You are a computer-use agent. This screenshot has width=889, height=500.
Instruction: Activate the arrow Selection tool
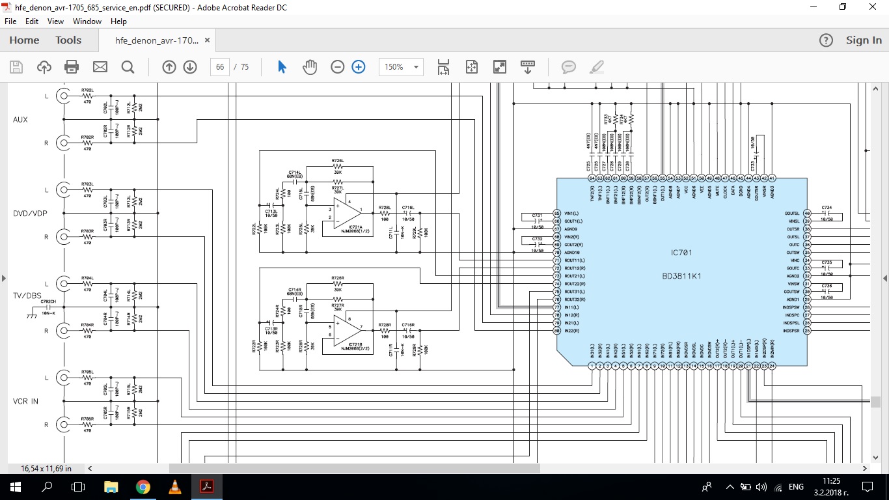(282, 67)
